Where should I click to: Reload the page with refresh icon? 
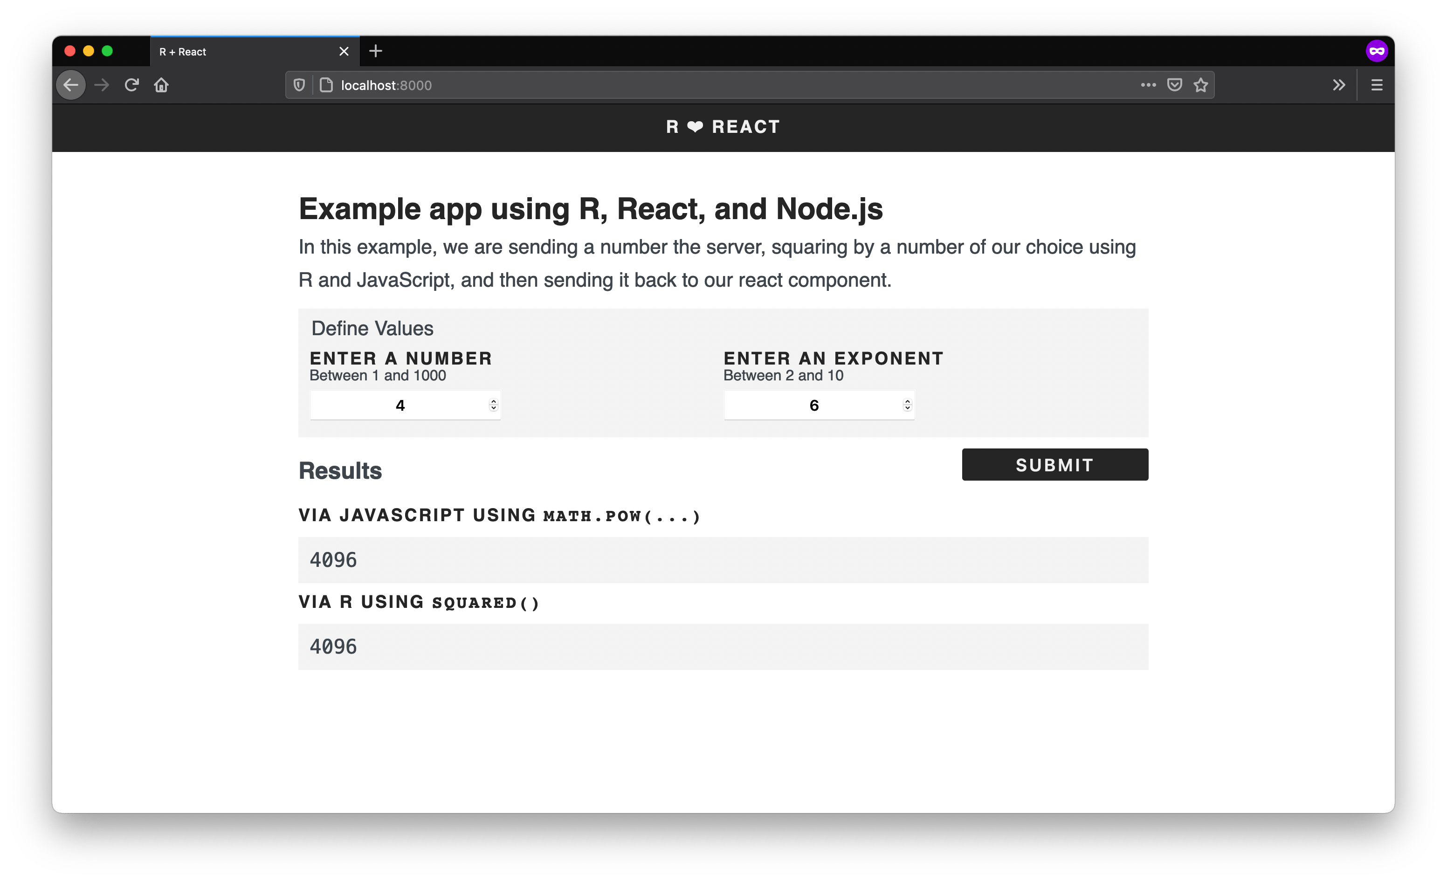point(131,85)
